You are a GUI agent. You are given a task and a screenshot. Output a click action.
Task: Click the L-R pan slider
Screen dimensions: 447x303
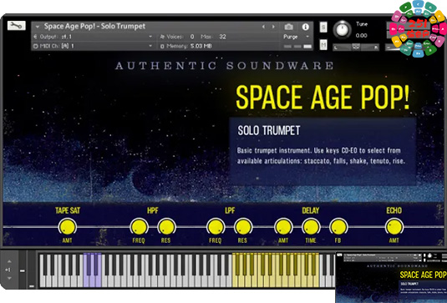[x=356, y=48]
